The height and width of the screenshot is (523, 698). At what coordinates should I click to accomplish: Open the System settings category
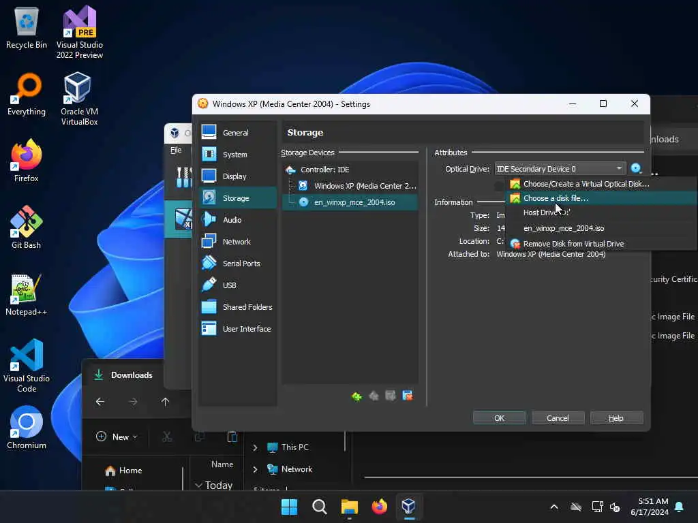(x=237, y=155)
